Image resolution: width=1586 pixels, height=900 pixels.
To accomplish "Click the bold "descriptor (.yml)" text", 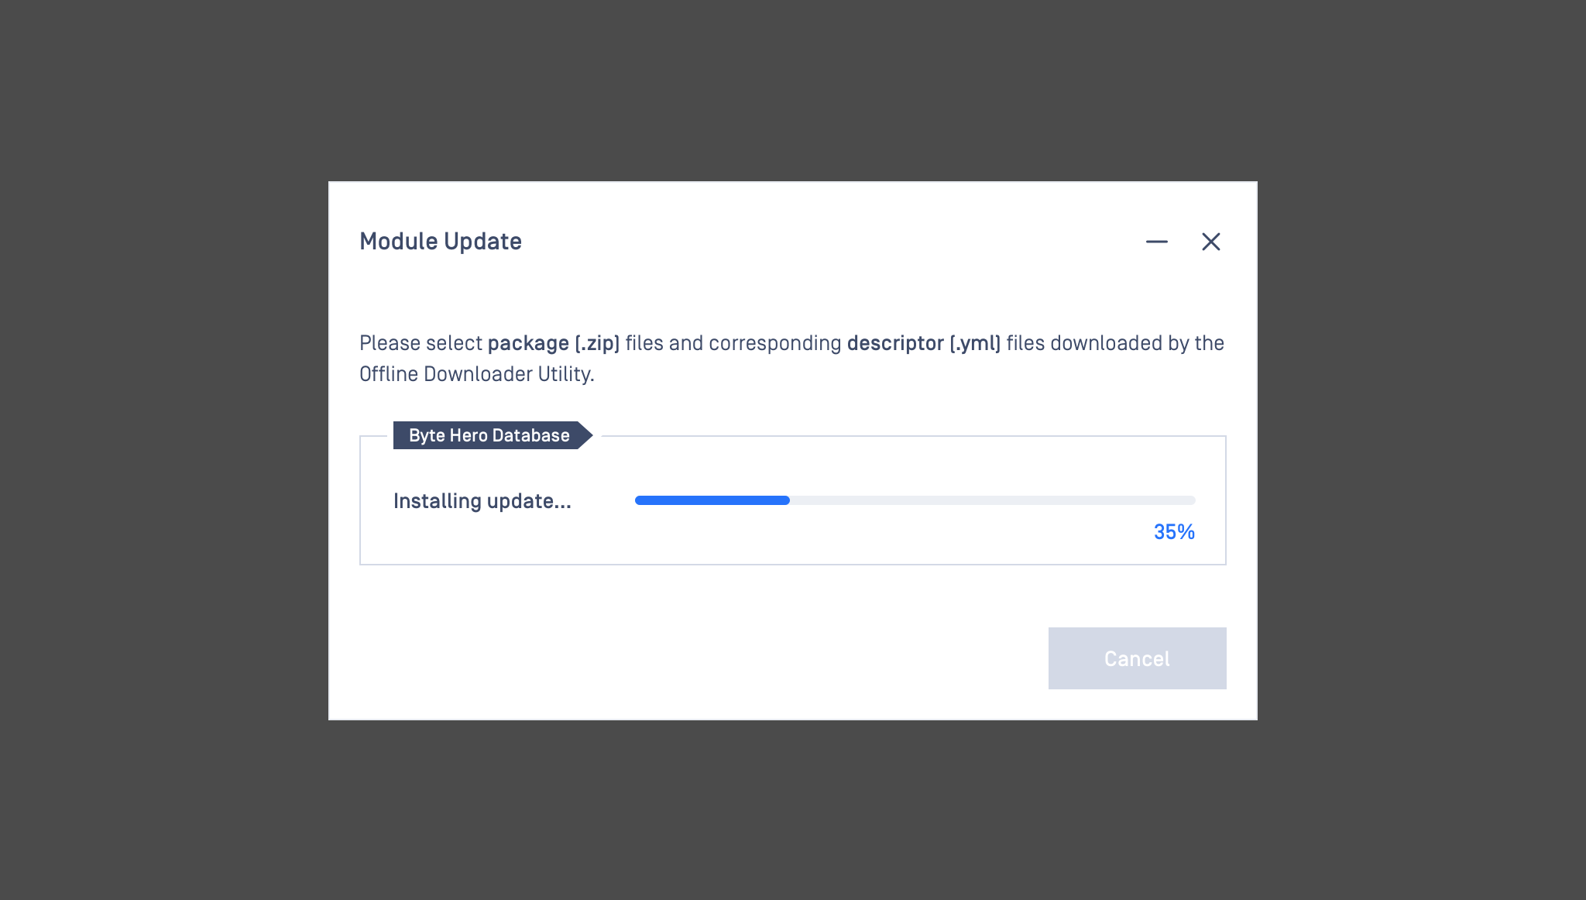I will (x=923, y=343).
